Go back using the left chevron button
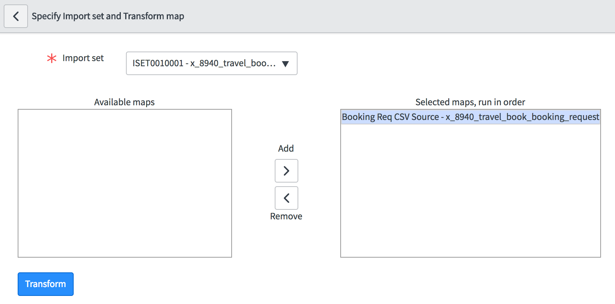 (16, 16)
